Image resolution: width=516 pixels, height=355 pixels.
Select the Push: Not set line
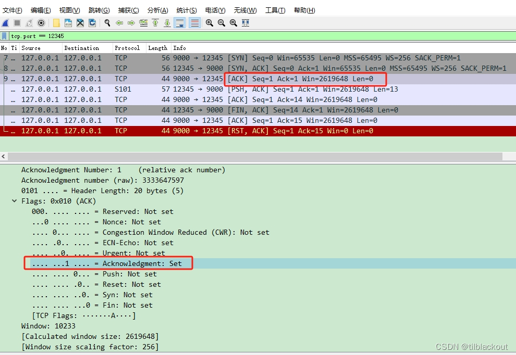coord(94,274)
